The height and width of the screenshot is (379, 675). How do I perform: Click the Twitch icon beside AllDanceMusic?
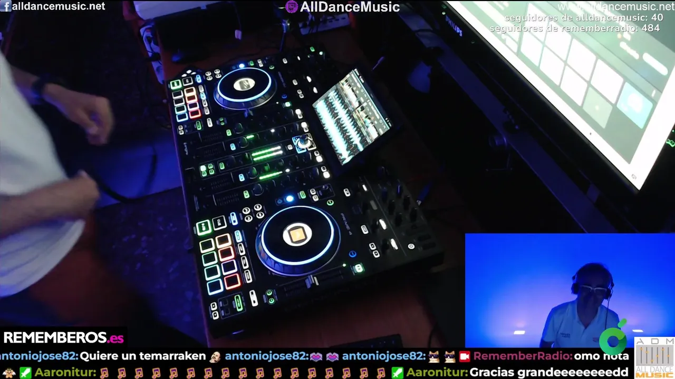291,7
